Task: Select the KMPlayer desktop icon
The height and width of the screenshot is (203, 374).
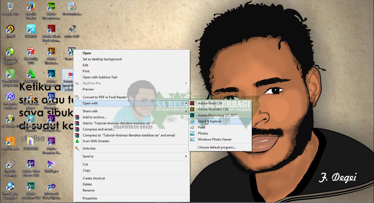Action: pyautogui.click(x=51, y=166)
